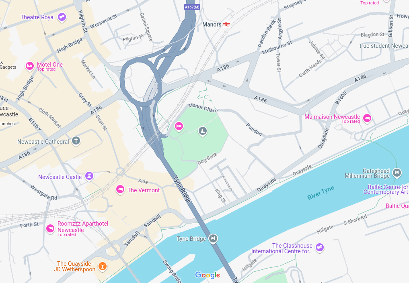Click the Manors railway station symbol
Image resolution: width=409 pixels, height=283 pixels.
pyautogui.click(x=227, y=24)
